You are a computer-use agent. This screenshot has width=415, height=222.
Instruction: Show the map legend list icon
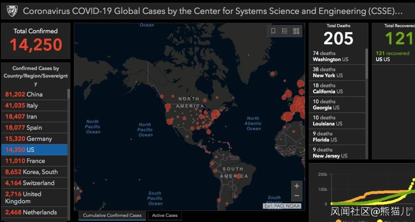click(x=285, y=31)
